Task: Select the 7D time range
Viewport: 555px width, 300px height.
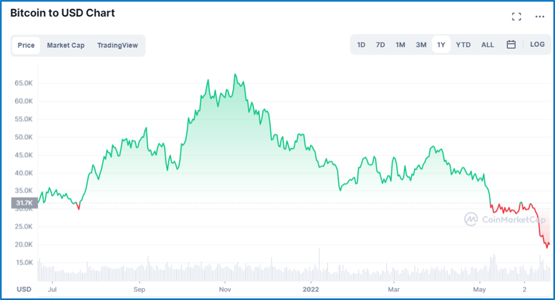Action: pyautogui.click(x=380, y=45)
